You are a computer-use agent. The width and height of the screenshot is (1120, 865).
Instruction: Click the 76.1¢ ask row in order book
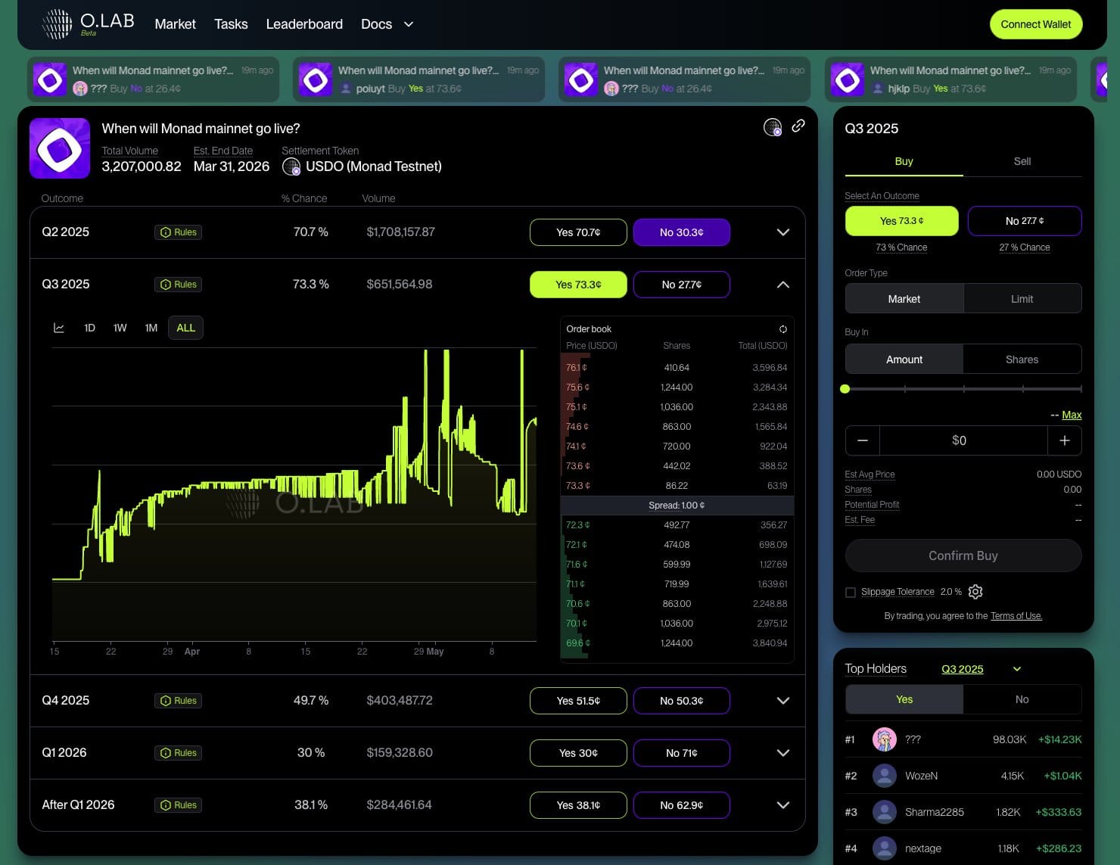[x=677, y=368]
